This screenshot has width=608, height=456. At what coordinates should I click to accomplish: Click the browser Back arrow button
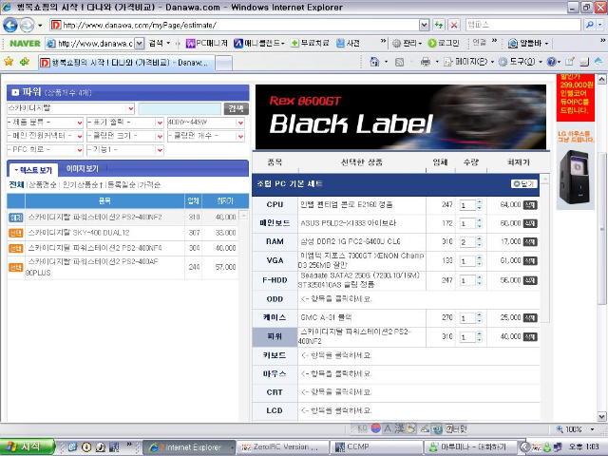tap(10, 26)
